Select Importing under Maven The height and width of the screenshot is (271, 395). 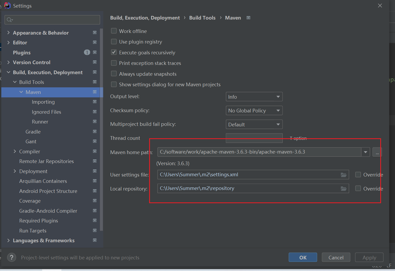43,102
